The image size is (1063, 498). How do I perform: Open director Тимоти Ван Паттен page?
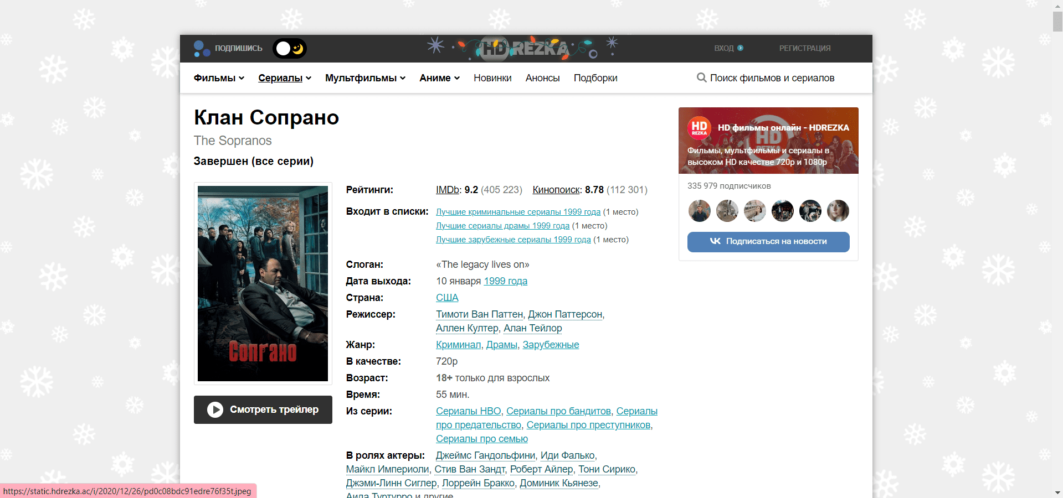click(x=480, y=314)
